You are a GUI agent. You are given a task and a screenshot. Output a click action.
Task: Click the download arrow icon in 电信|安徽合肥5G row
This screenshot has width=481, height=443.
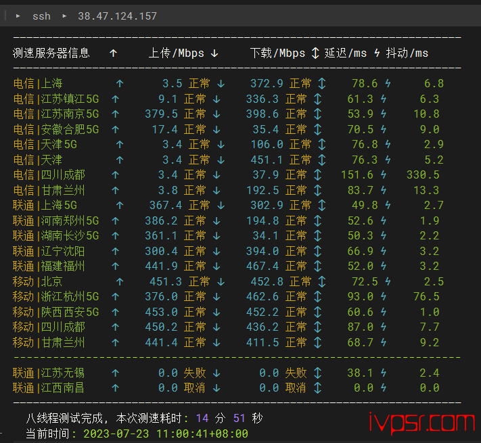coord(216,129)
